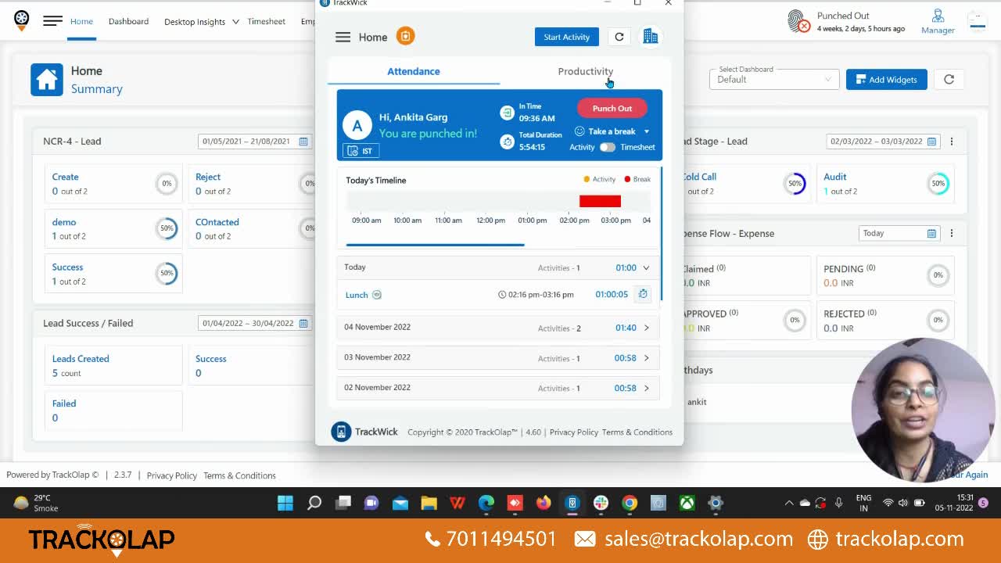Open the company building icon in TrackWick

click(650, 37)
